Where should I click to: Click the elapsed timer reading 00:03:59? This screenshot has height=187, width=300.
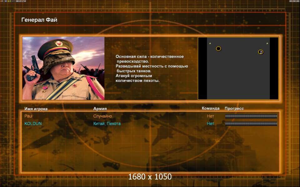pos(21,1)
